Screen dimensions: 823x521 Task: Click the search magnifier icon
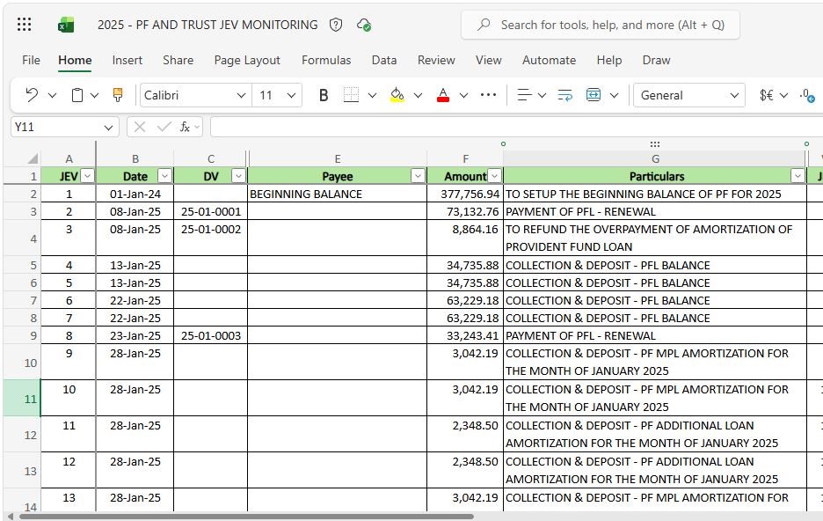tap(484, 25)
